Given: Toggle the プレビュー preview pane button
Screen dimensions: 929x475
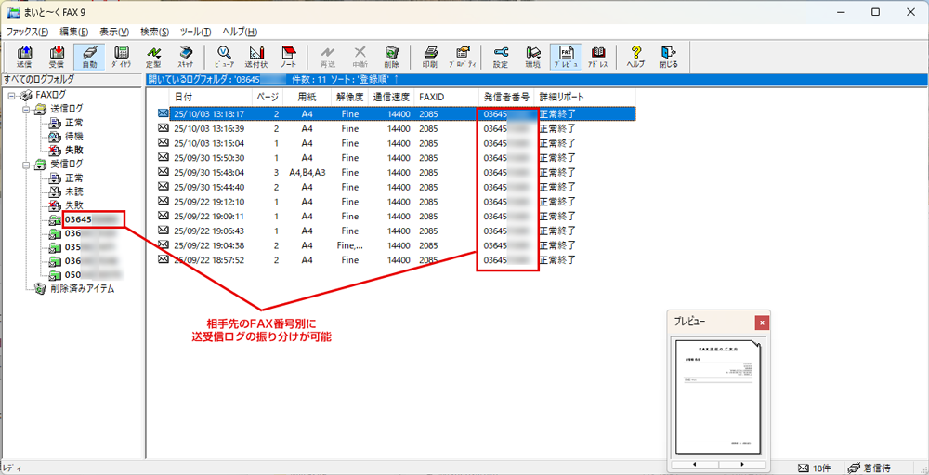Looking at the screenshot, I should click(x=566, y=57).
